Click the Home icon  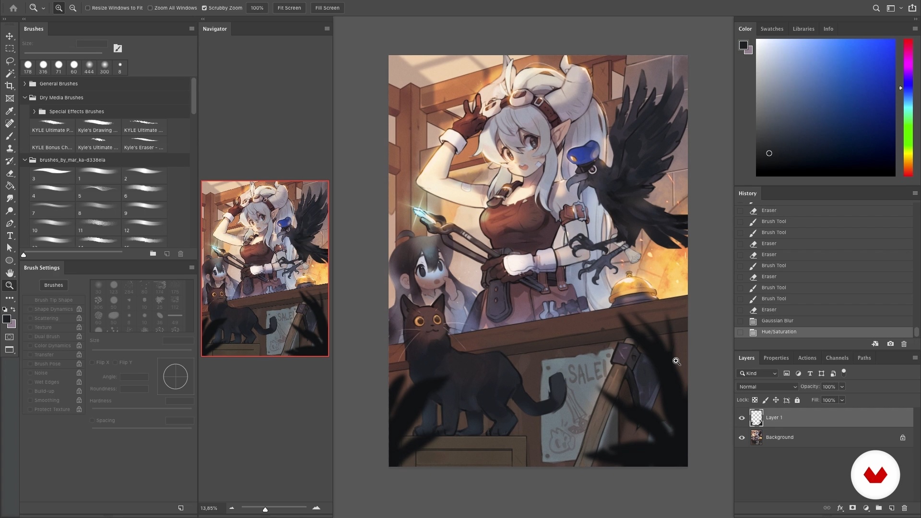[x=13, y=8]
